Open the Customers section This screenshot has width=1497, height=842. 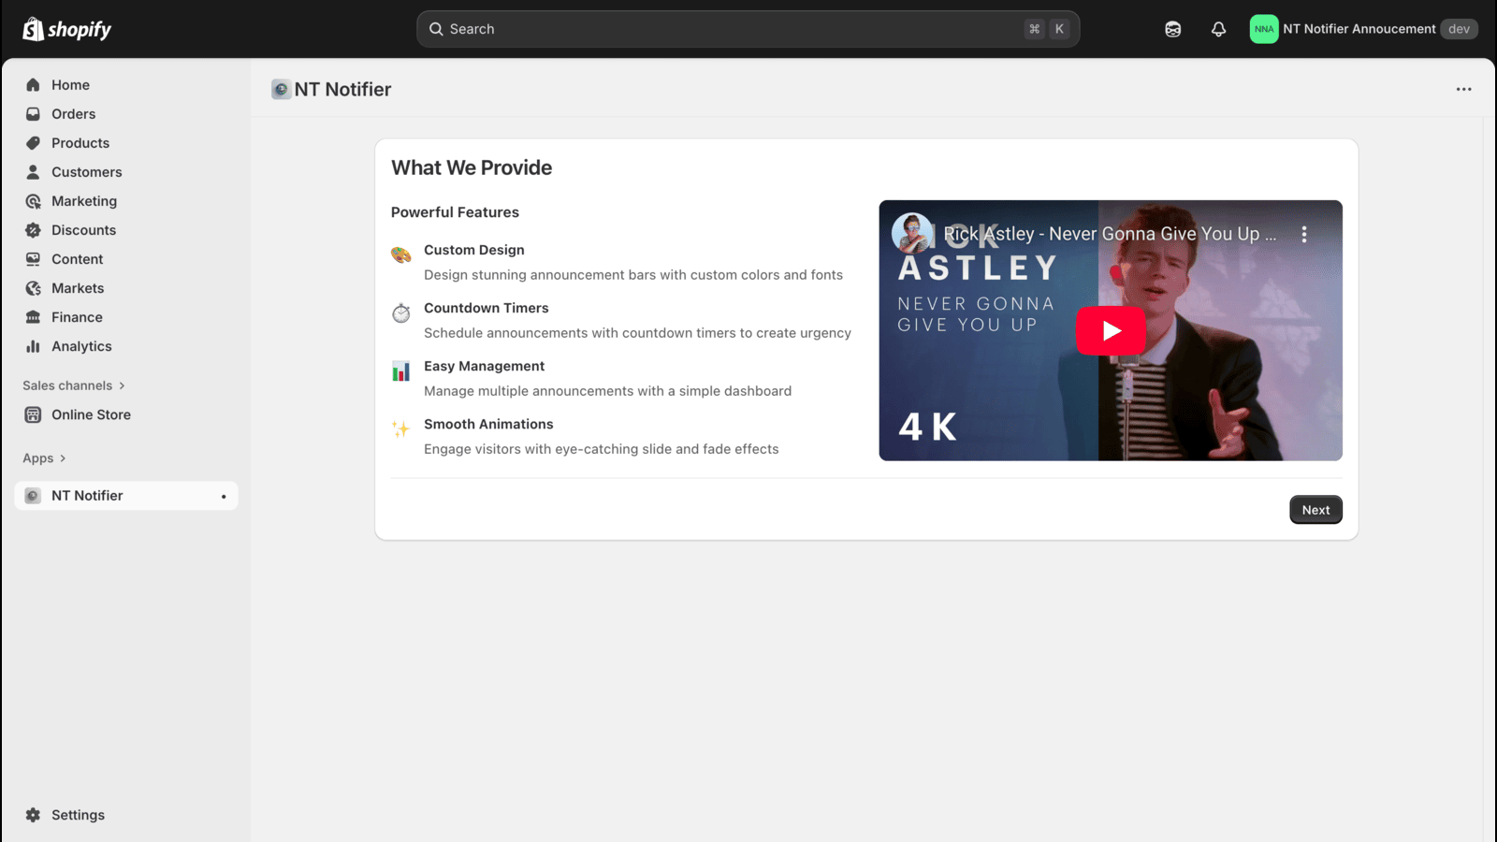pos(126,172)
